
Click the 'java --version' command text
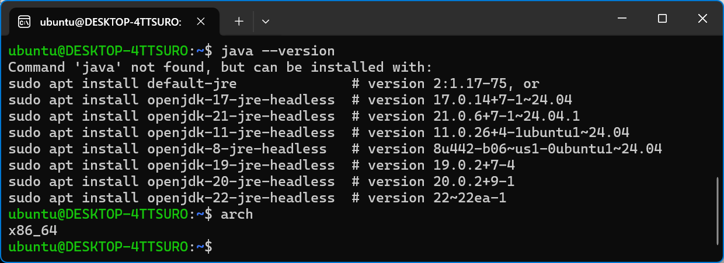coord(278,51)
